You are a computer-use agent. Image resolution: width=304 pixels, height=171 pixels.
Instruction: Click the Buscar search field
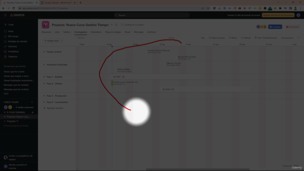point(152,15)
